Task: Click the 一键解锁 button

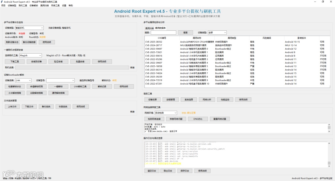Action: (x=58, y=86)
